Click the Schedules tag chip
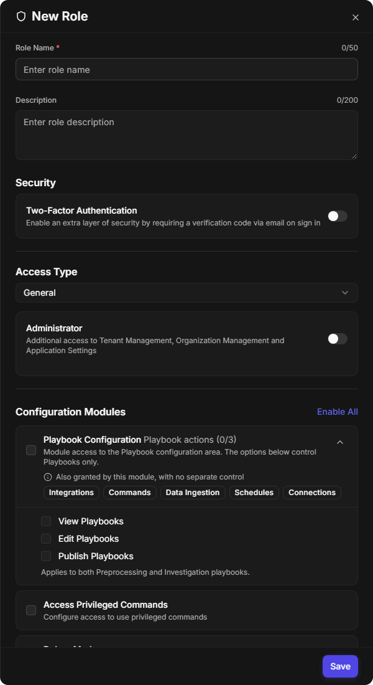This screenshot has height=685, width=373. click(254, 493)
